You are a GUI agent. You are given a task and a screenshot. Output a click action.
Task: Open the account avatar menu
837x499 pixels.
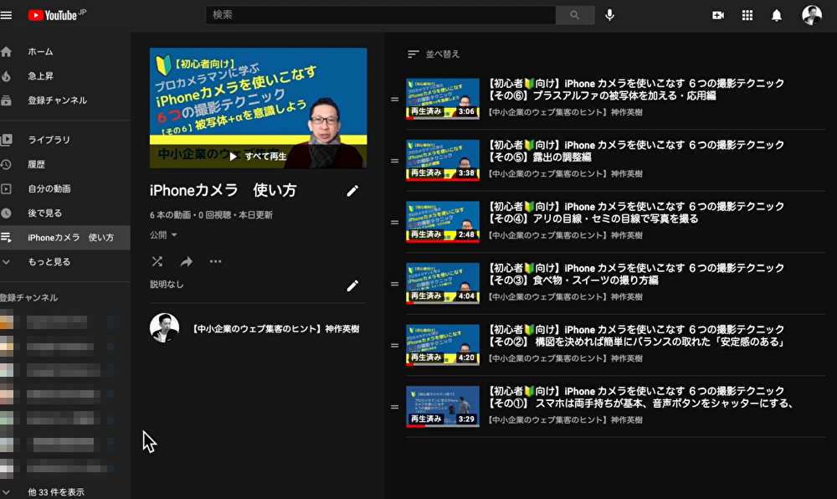(812, 15)
